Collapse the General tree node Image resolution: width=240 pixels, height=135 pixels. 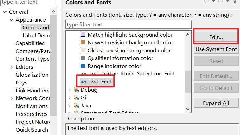coord(5,12)
